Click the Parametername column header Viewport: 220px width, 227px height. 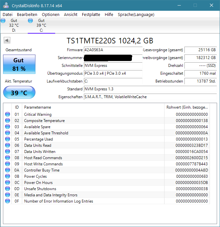click(x=93, y=107)
